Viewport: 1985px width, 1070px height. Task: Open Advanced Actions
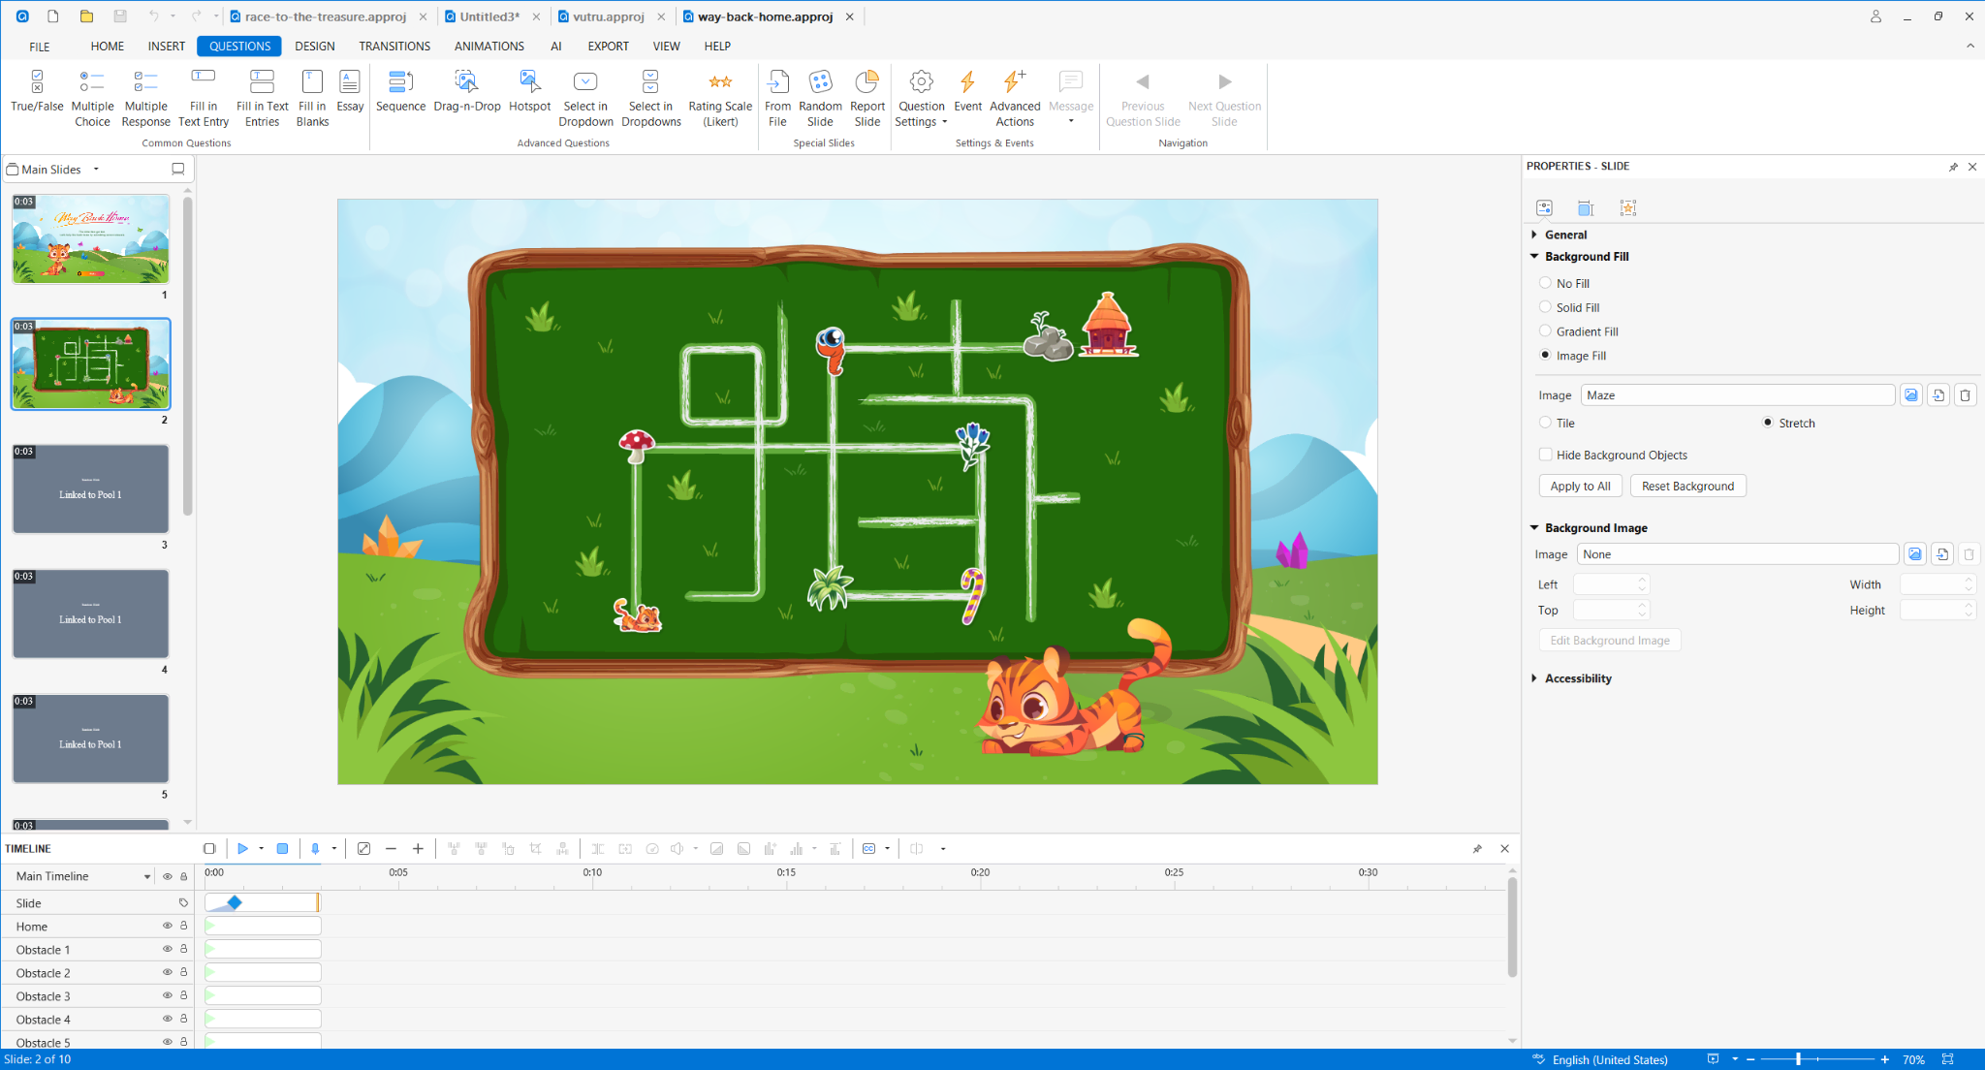(x=1014, y=97)
